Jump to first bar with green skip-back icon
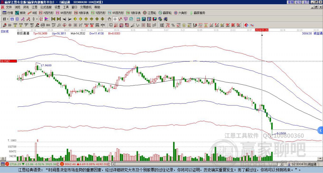The width and height of the screenshot is (323, 173). pos(53,19)
